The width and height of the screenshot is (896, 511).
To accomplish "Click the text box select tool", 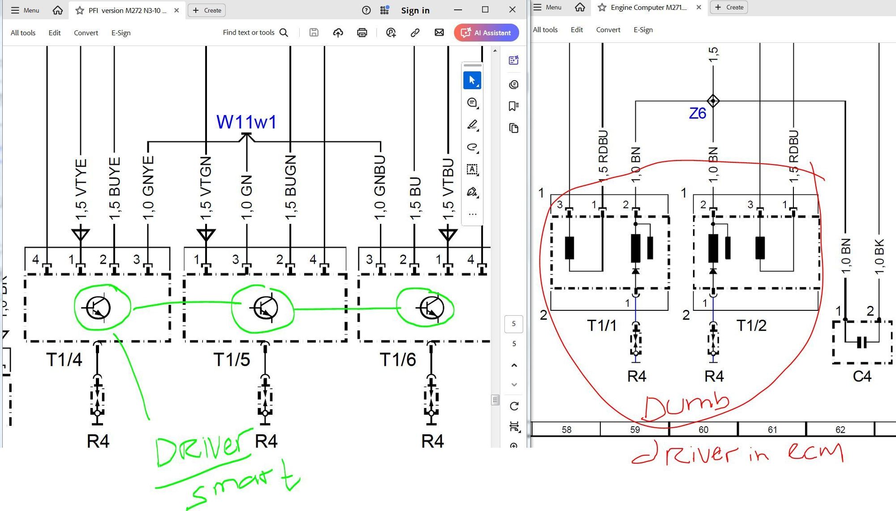I will pyautogui.click(x=472, y=169).
